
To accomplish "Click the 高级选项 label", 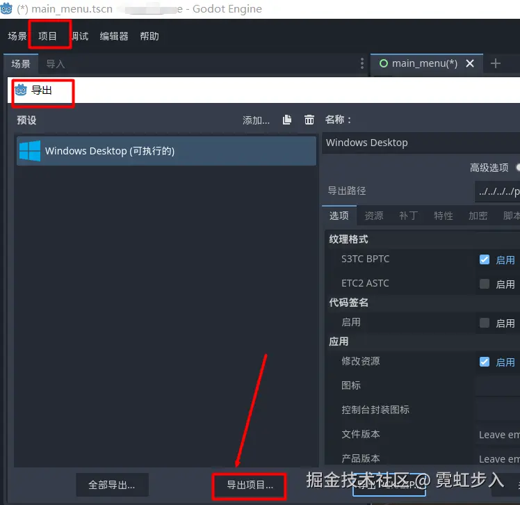I will pos(489,168).
